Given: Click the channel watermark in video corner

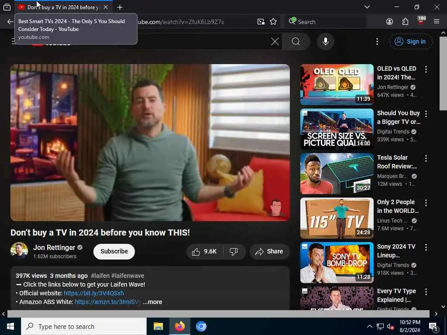Looking at the screenshot, I should point(276,207).
